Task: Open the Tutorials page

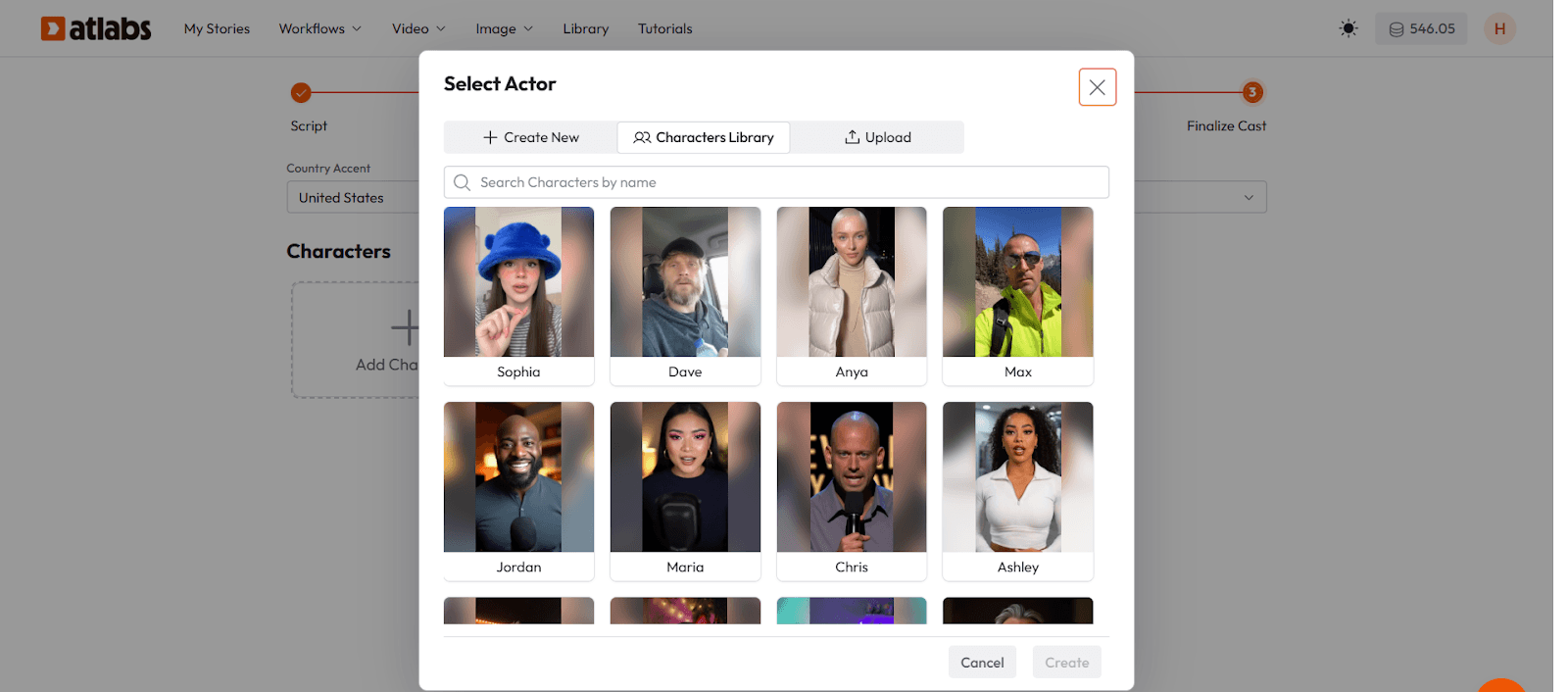Action: coord(665,28)
